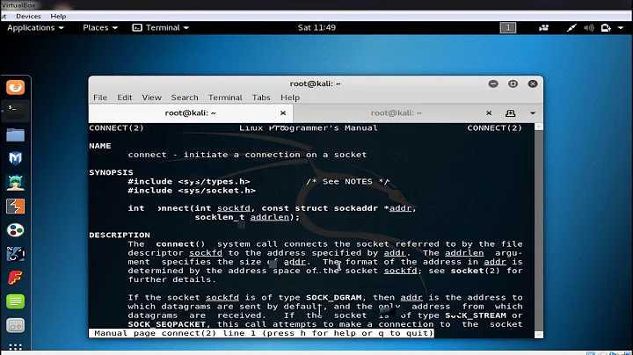Click the pen tray icon
Viewport: 633px width, 355px height.
[571, 27]
